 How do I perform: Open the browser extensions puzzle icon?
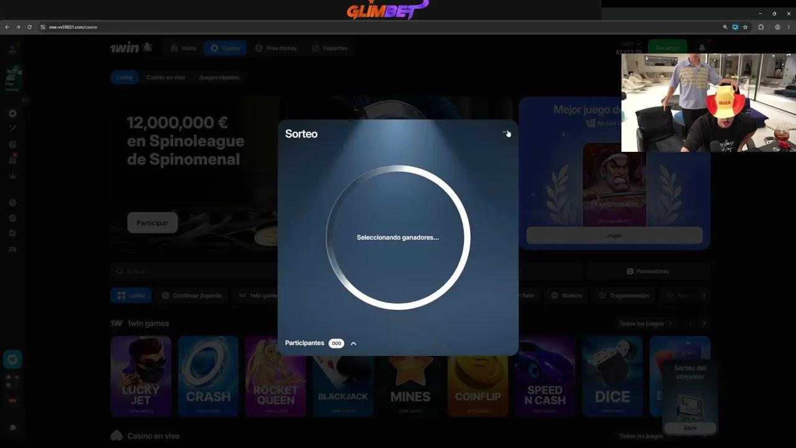pyautogui.click(x=761, y=27)
